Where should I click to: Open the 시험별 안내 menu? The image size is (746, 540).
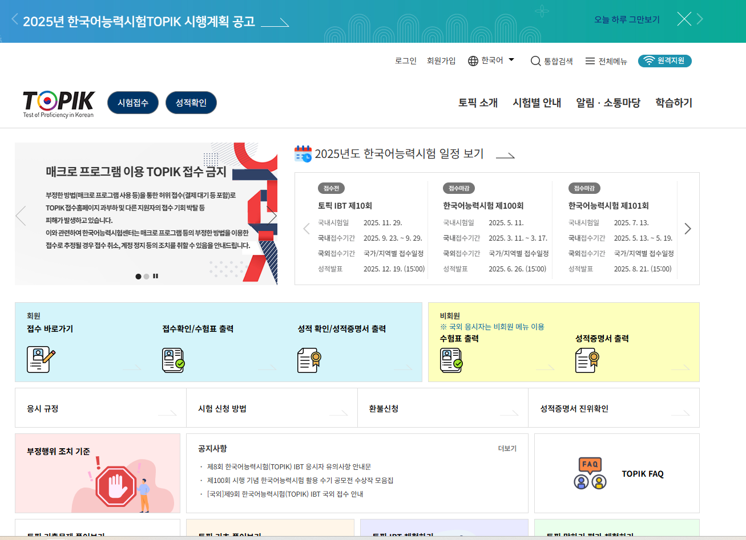(x=537, y=103)
